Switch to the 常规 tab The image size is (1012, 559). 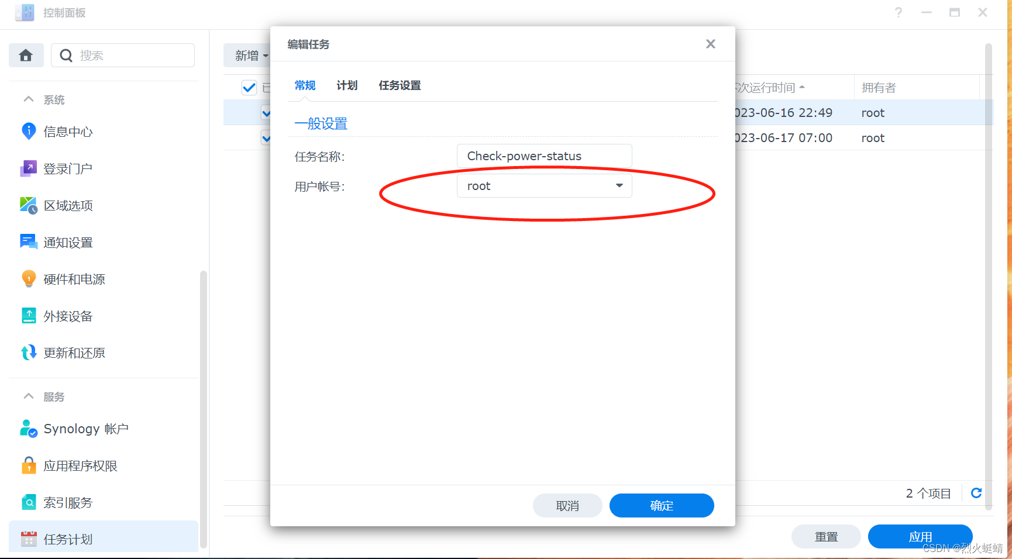pos(305,85)
